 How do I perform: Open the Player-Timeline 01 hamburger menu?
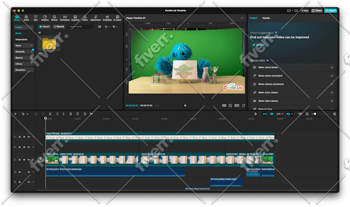coord(242,18)
